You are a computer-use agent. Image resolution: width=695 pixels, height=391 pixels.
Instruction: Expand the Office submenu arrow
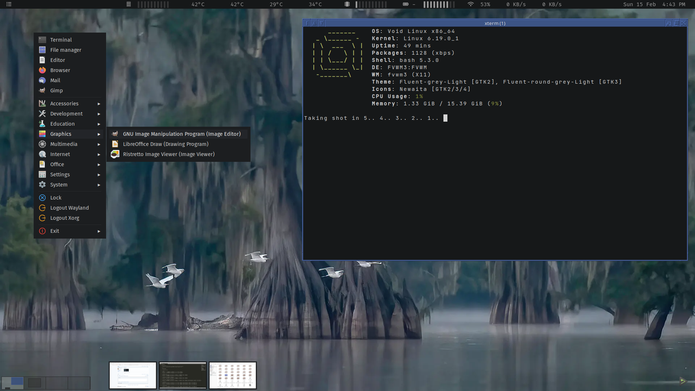(x=99, y=165)
